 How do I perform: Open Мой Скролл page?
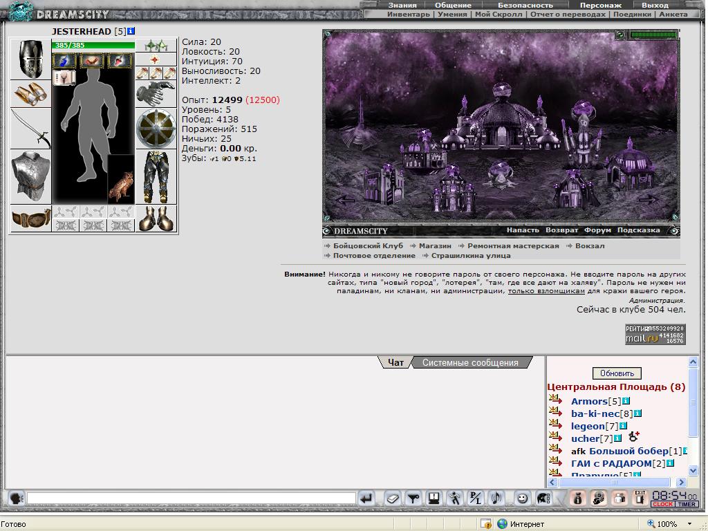[499, 14]
